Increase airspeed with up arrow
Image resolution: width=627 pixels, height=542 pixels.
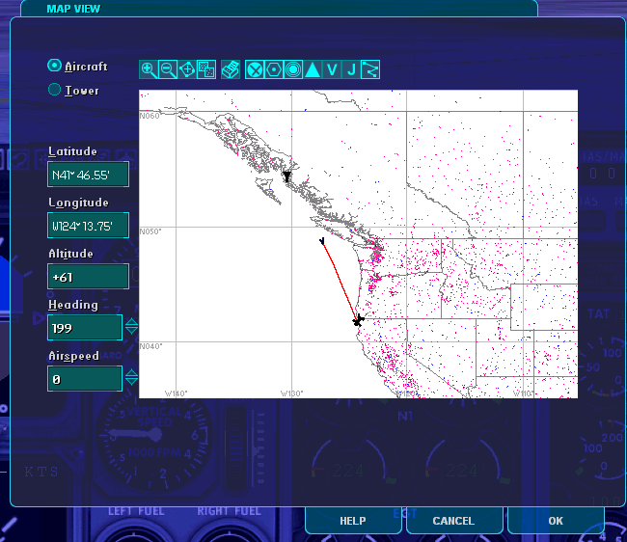131,373
